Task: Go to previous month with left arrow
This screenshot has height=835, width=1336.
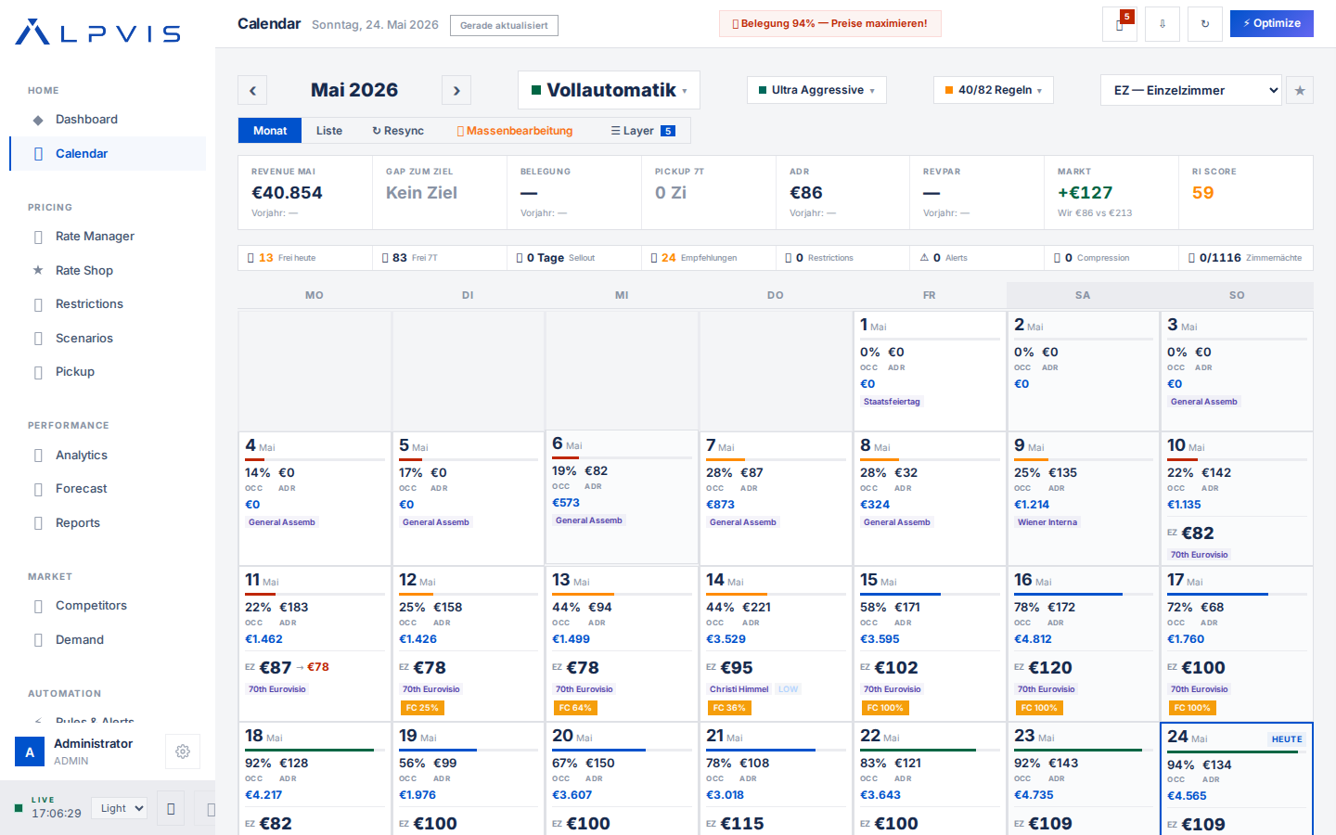Action: 252,90
